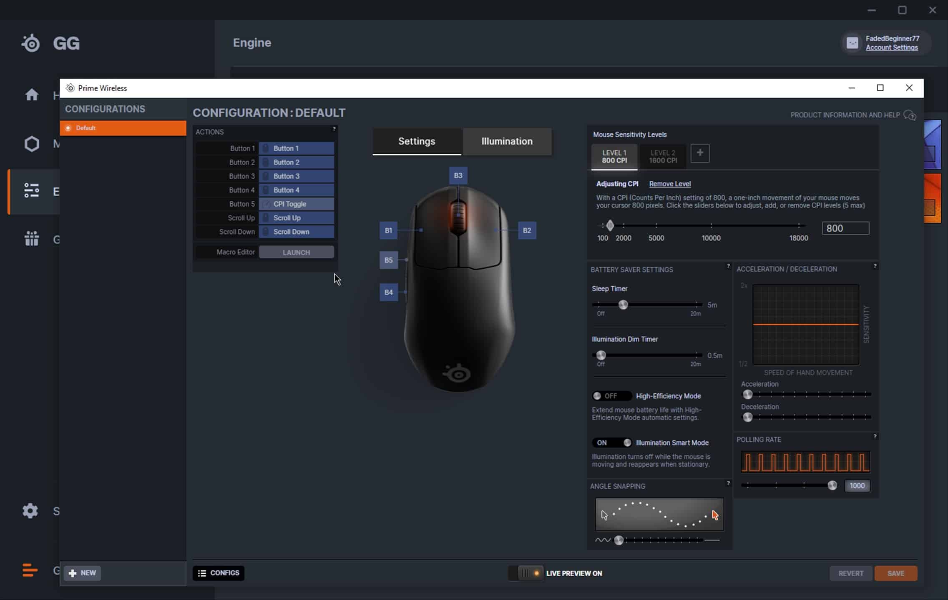
Task: Select the B3 marker on mouse image
Action: click(458, 175)
